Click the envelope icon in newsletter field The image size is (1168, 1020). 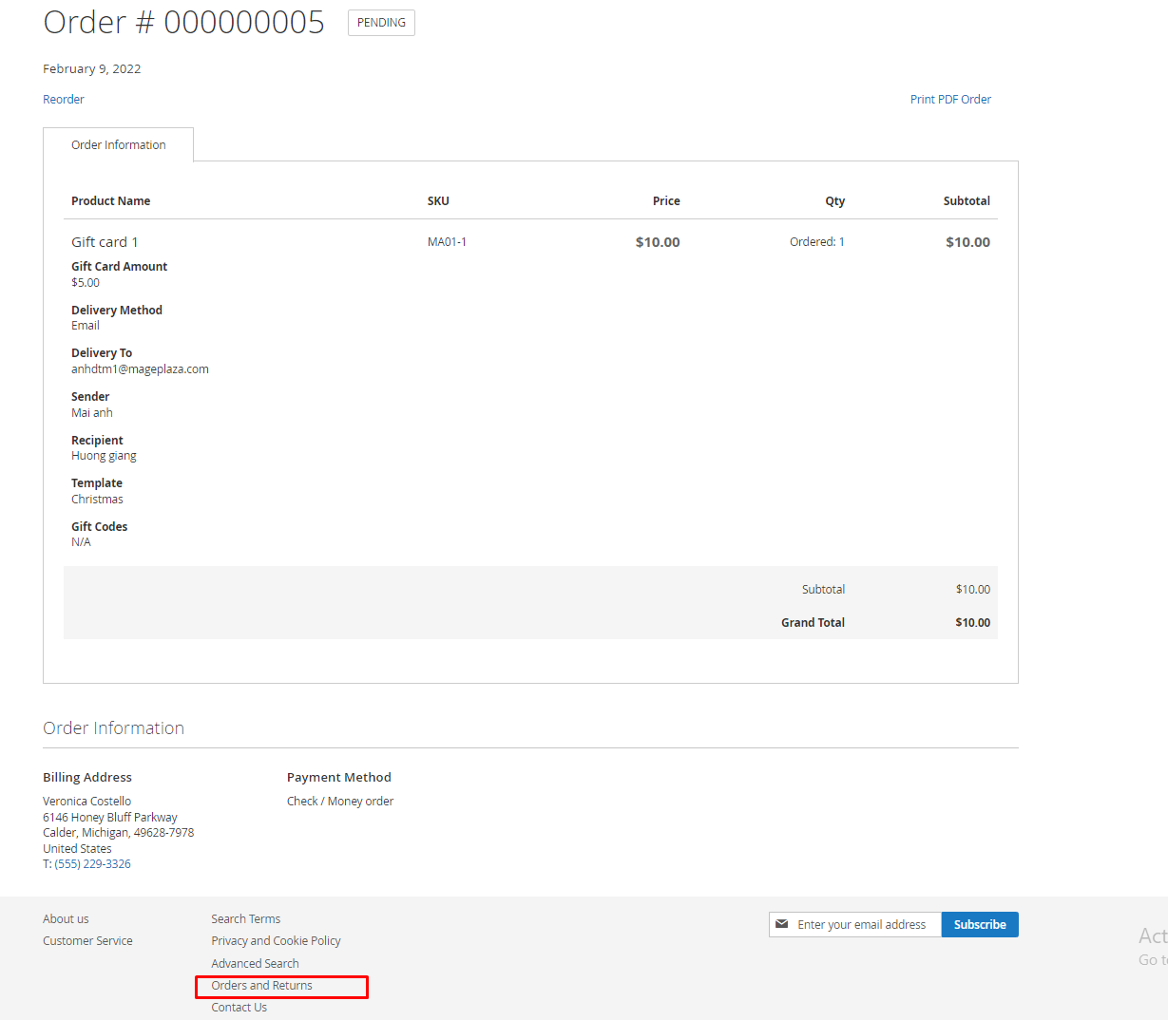pos(782,924)
